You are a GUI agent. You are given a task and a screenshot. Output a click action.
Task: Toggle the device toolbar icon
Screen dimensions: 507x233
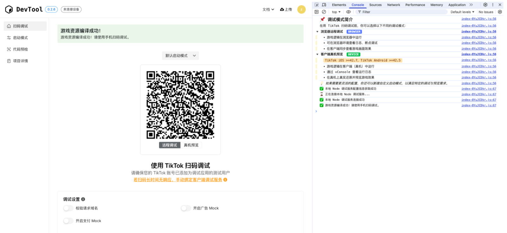[x=324, y=5]
